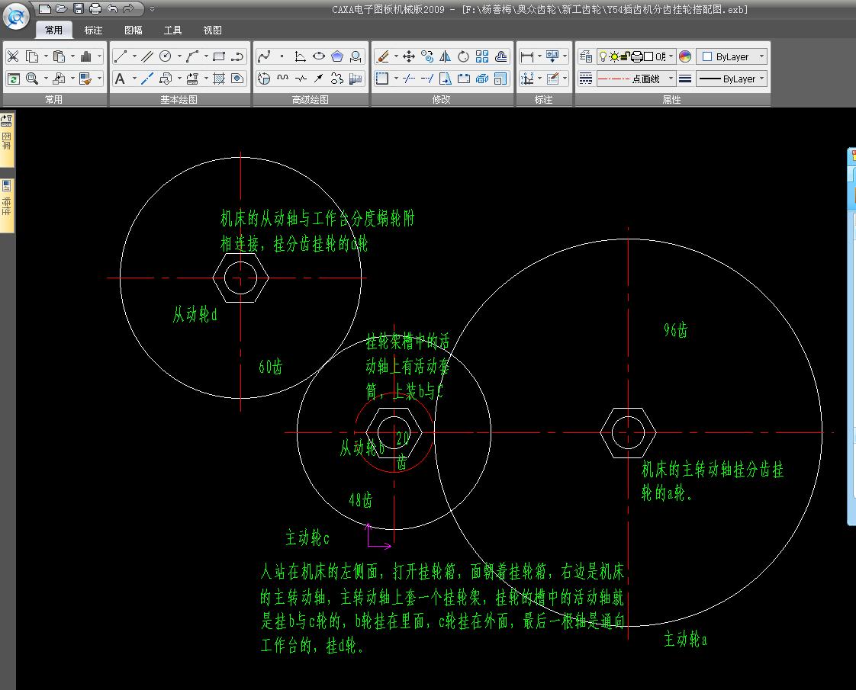Open the 特性 side panel tab
The image size is (856, 690).
point(7,204)
